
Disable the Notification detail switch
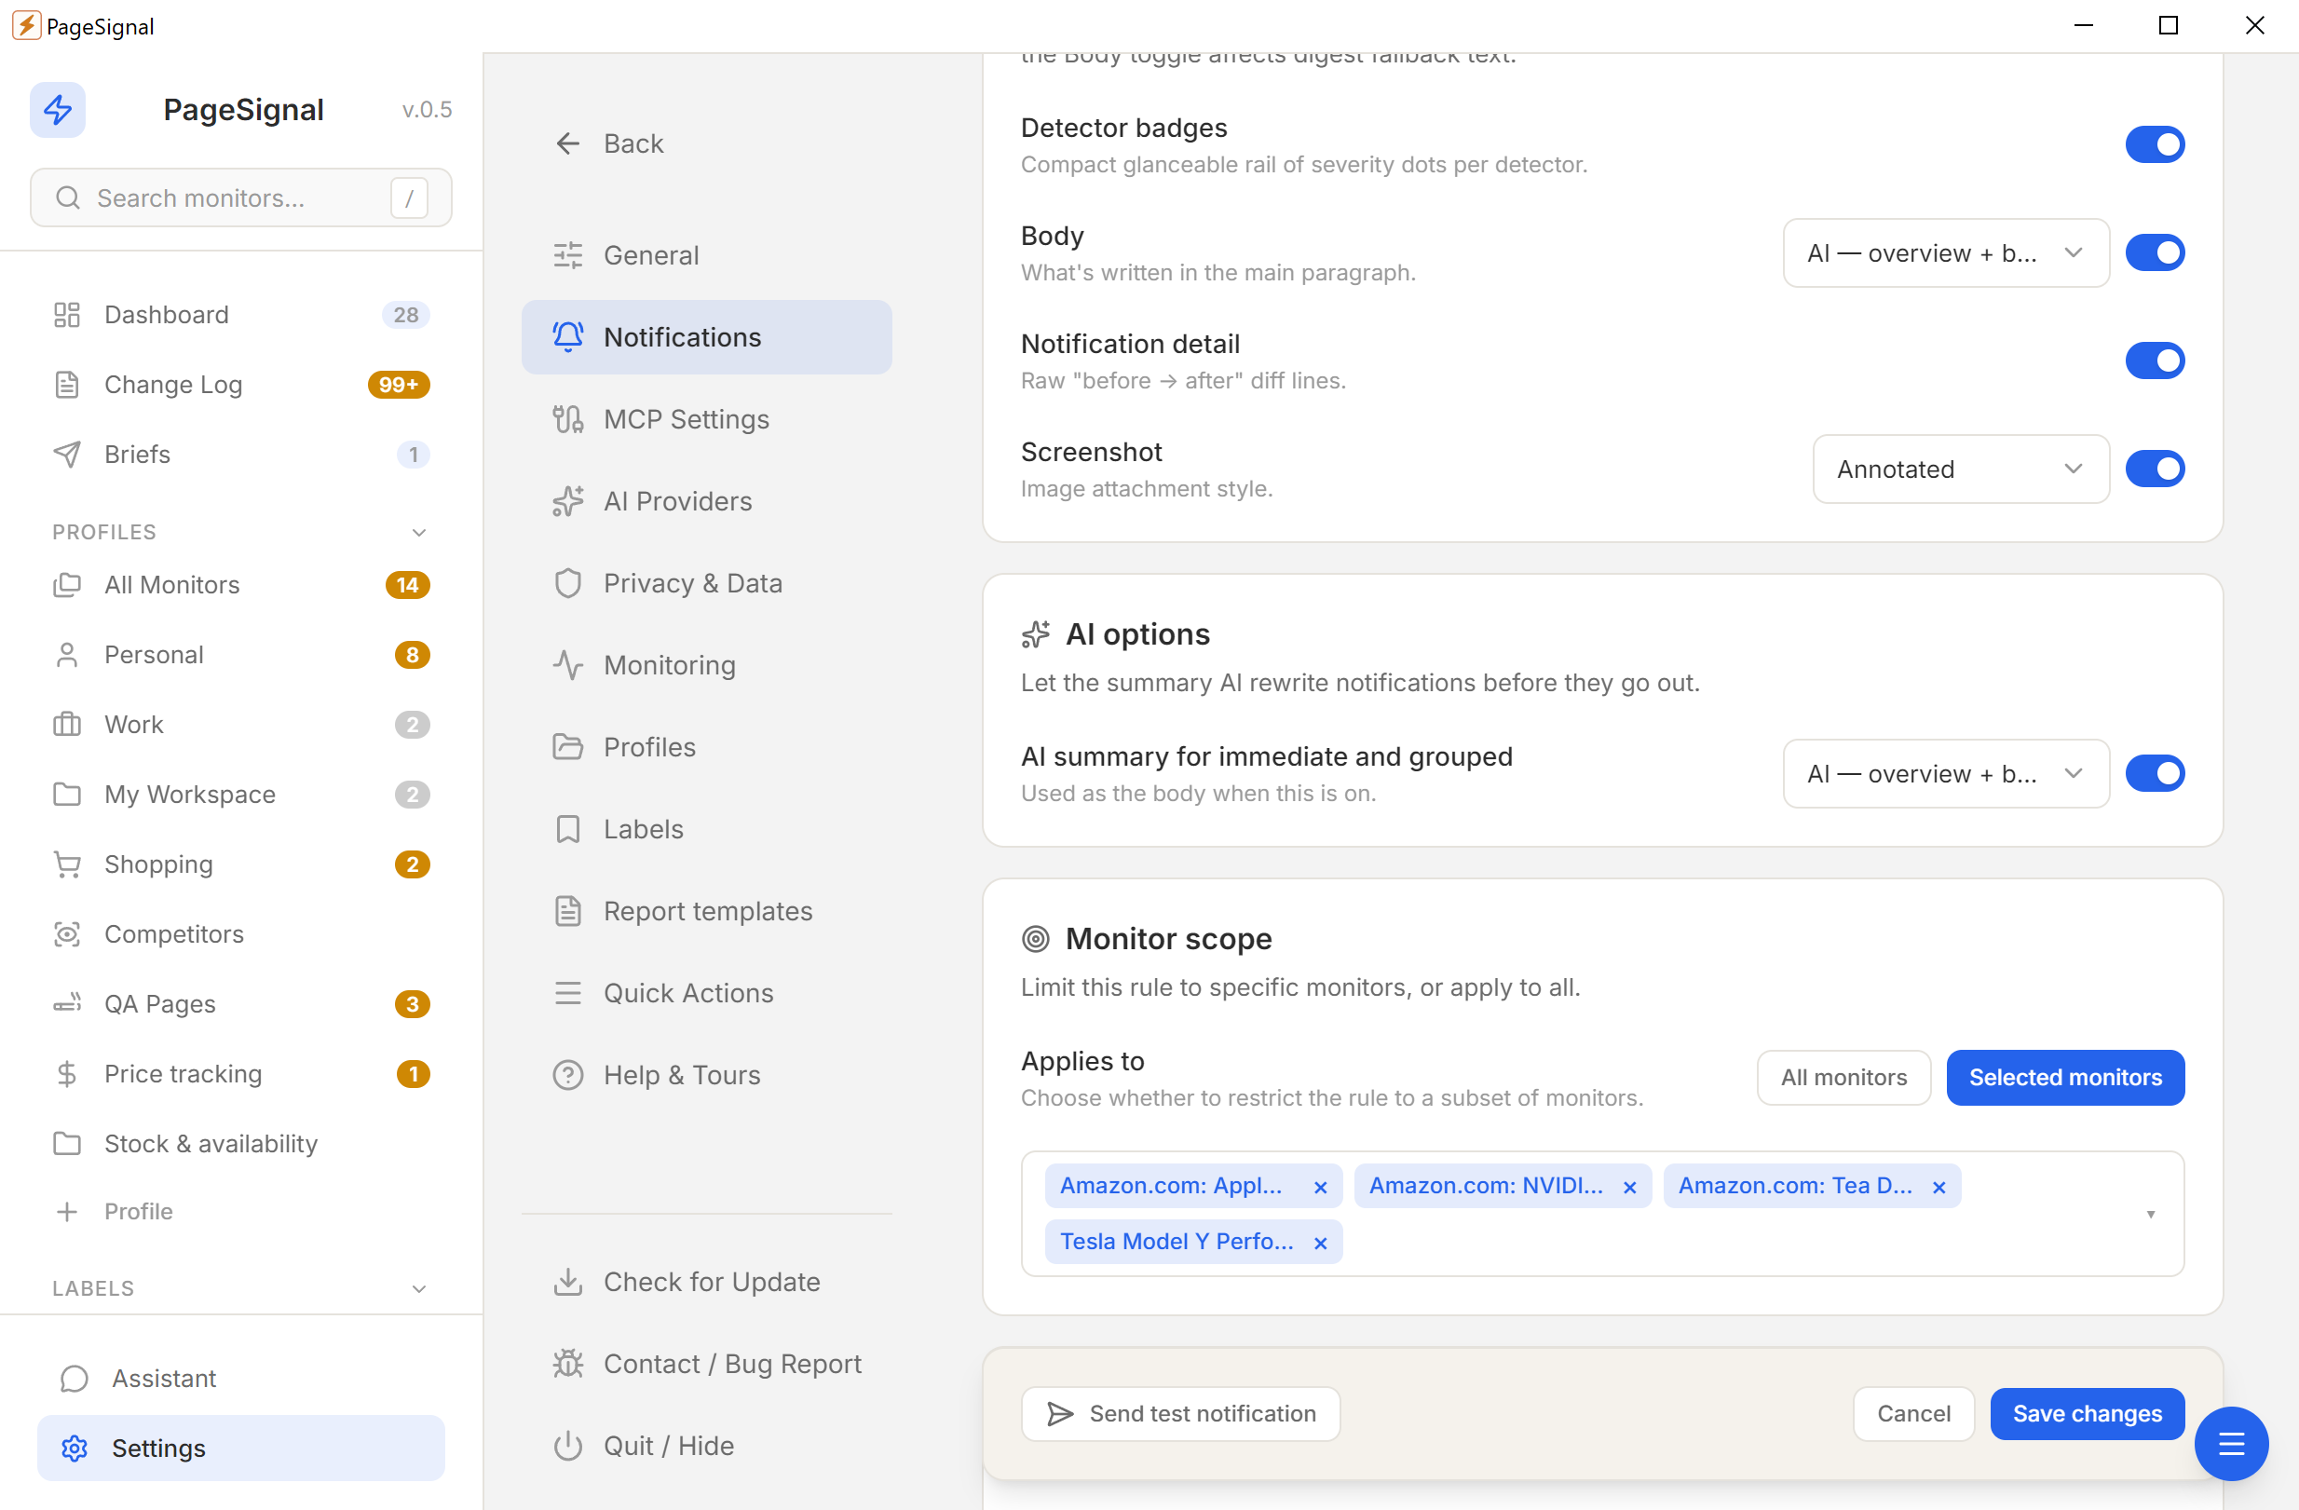coord(2154,361)
